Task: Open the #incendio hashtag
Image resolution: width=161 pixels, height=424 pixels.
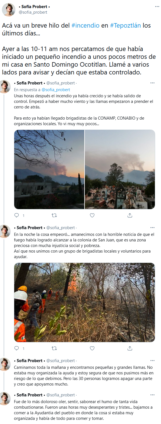Action: [x=85, y=25]
